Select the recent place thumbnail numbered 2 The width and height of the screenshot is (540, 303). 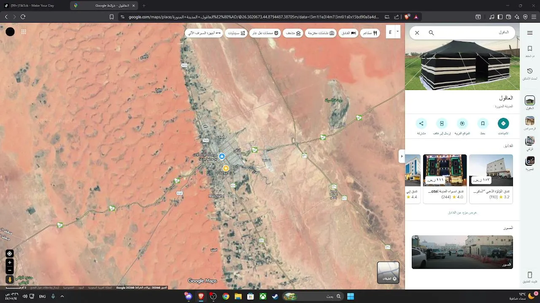[530, 161]
